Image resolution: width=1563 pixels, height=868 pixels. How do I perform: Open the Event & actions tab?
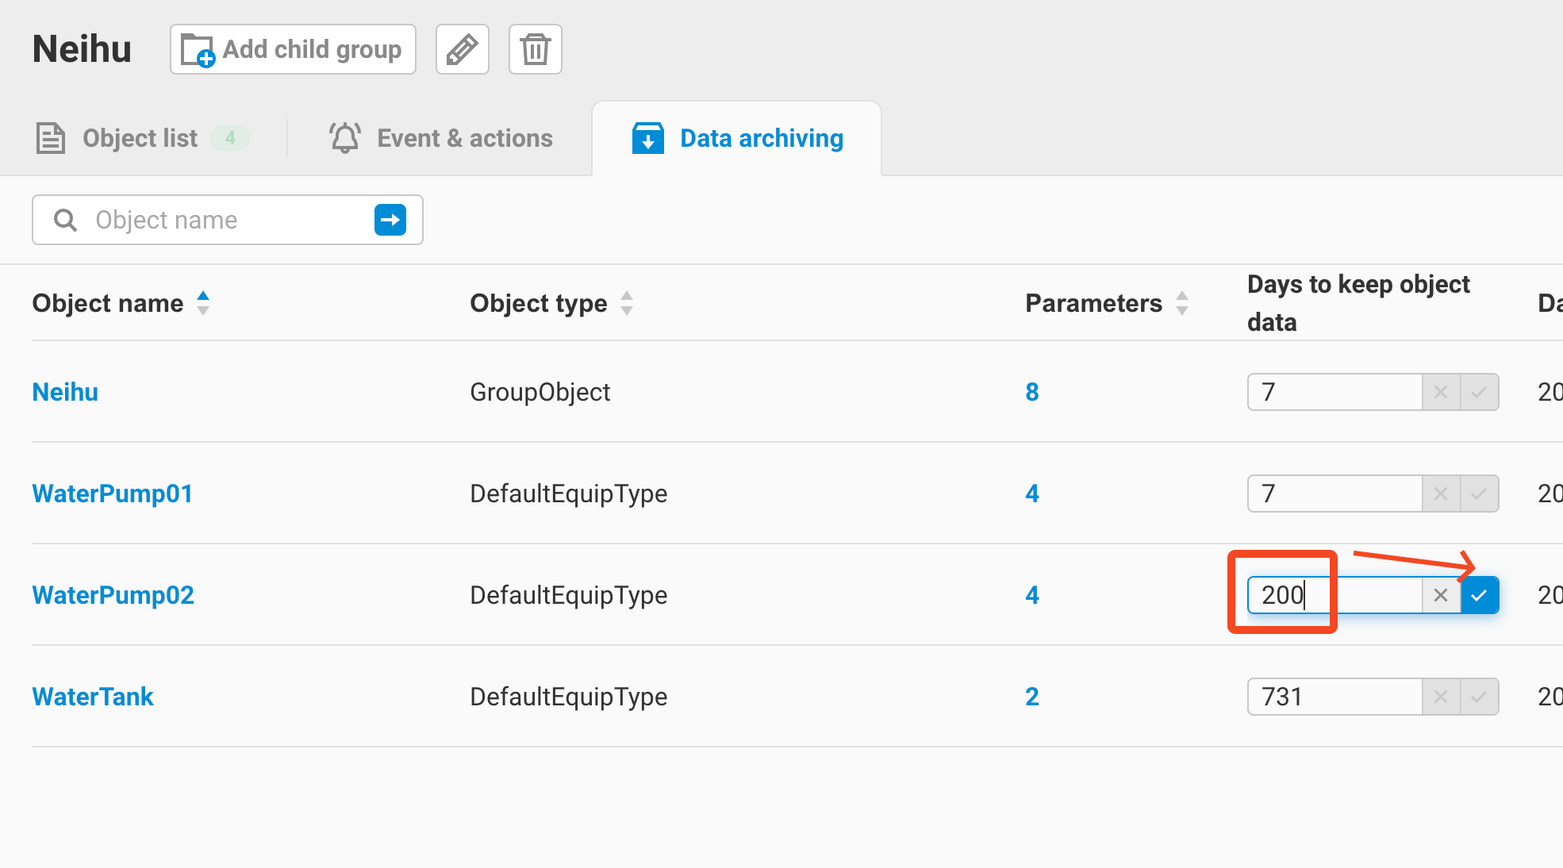[441, 138]
